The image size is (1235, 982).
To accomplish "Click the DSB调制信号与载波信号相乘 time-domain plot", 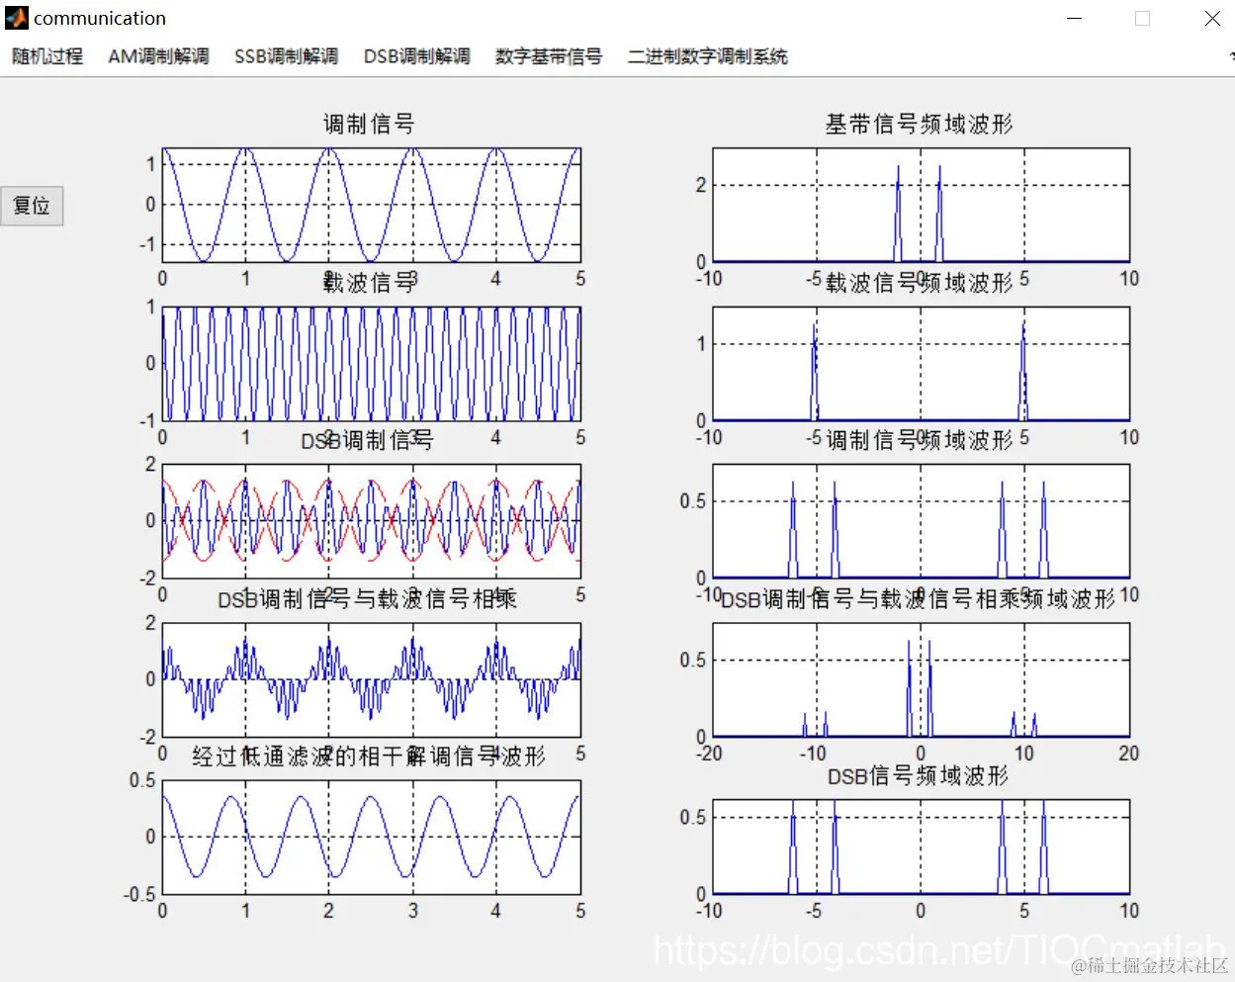I will tap(371, 679).
